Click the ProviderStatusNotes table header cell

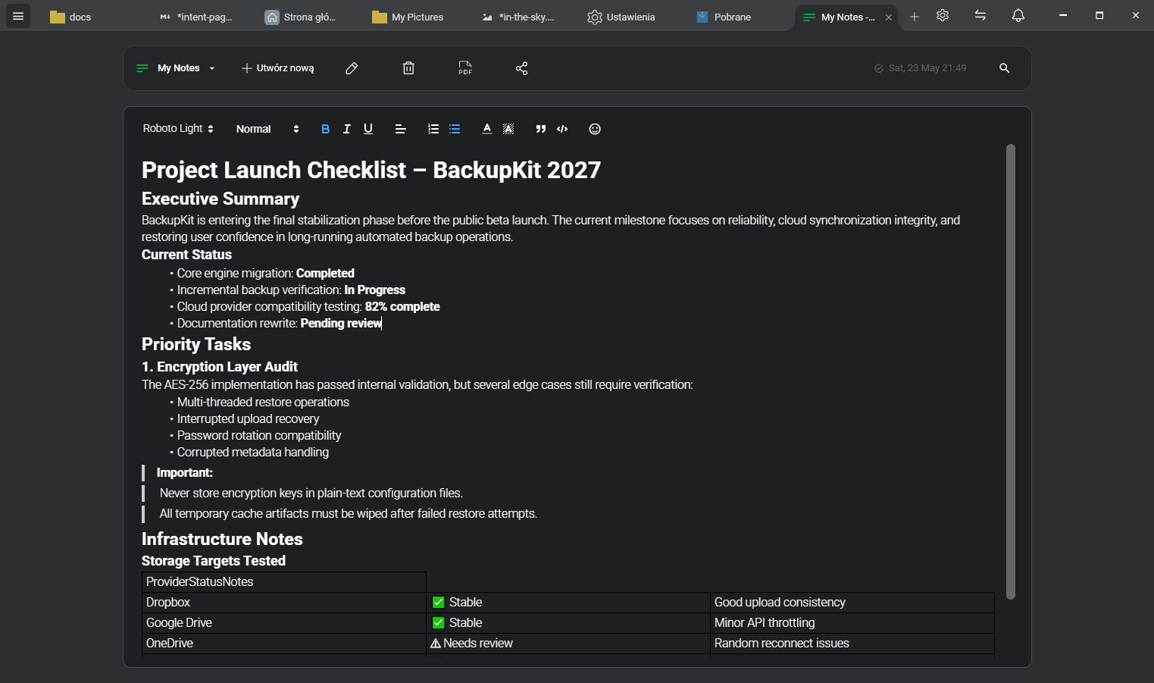click(284, 581)
